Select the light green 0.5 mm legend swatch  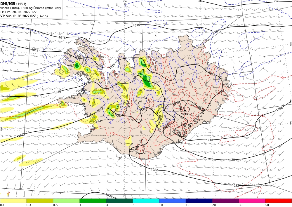point(66,201)
